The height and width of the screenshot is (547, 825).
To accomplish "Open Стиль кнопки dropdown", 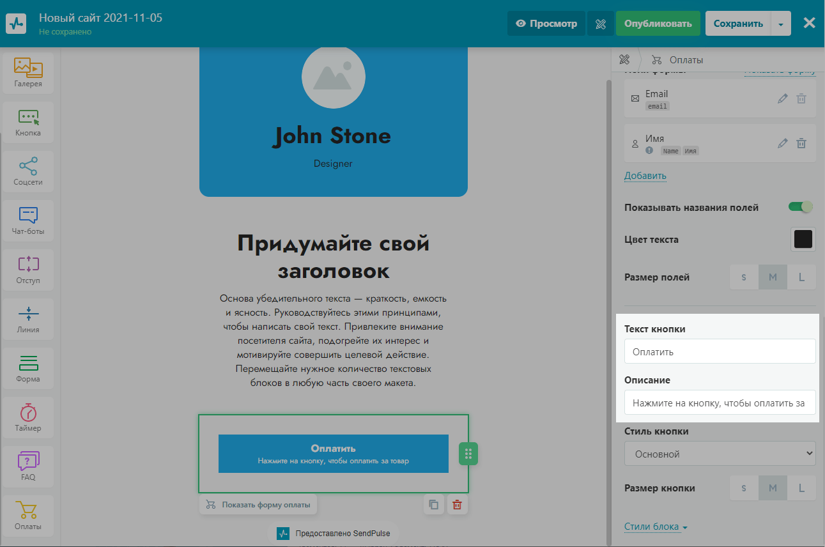I will 720,454.
